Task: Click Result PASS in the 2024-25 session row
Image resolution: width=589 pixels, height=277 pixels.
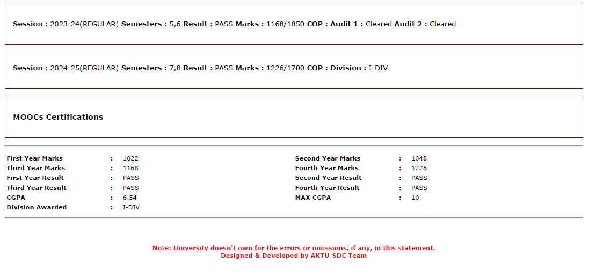Action: [224, 68]
